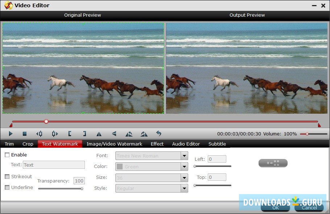Open the Font dropdown
This screenshot has width=330, height=214.
pyautogui.click(x=183, y=156)
